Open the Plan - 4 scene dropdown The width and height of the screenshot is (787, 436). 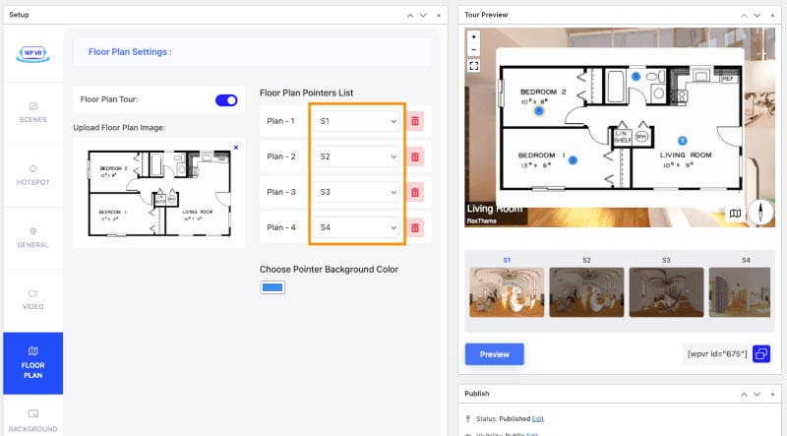pos(357,227)
